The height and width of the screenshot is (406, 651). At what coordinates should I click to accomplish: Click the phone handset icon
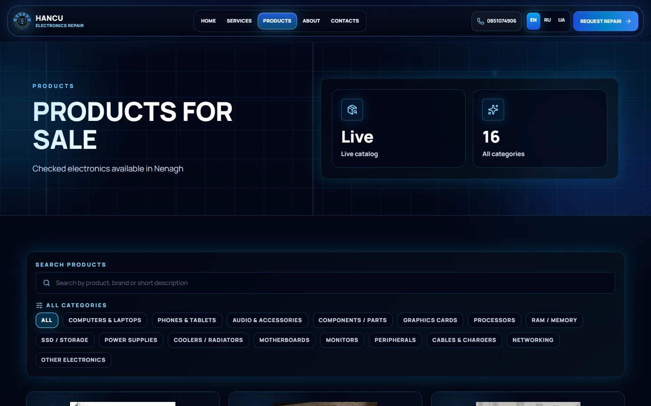click(480, 21)
